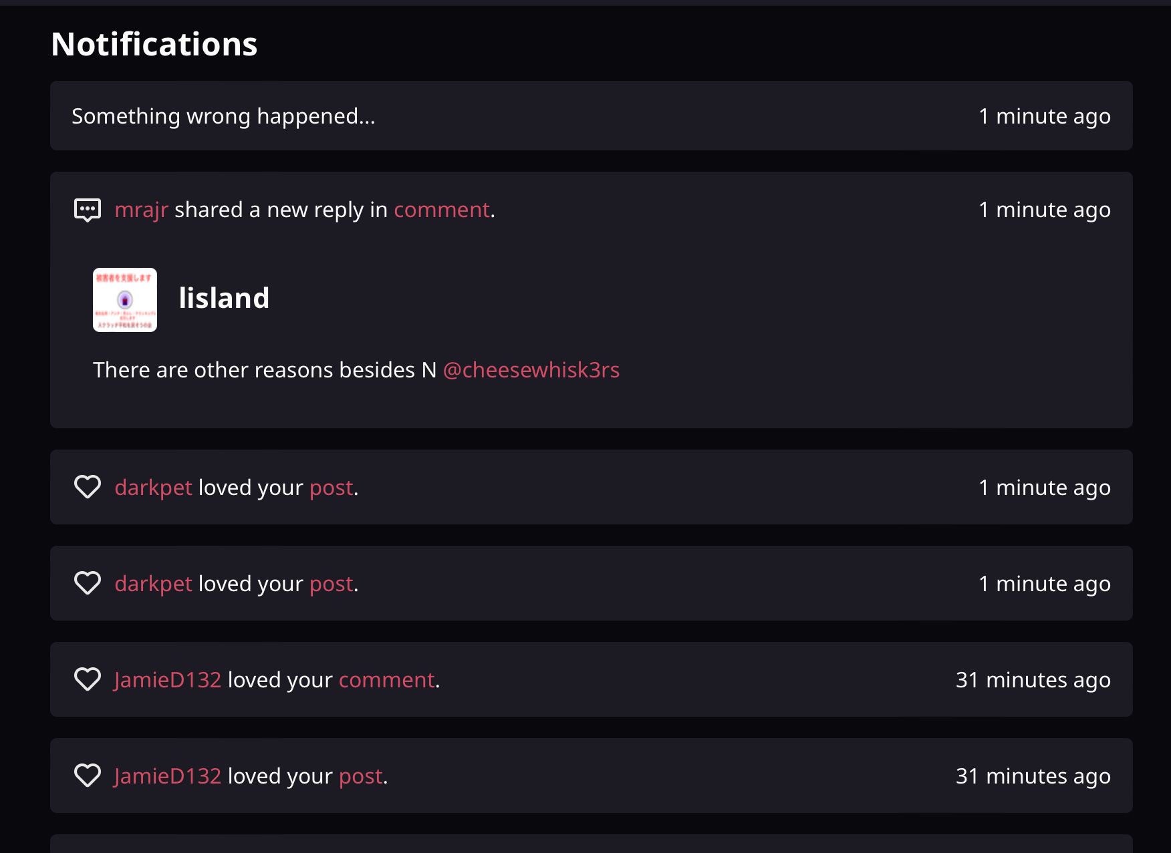Click the heart icon beside JamieD132 loved your post
The image size is (1171, 853).
click(x=88, y=776)
